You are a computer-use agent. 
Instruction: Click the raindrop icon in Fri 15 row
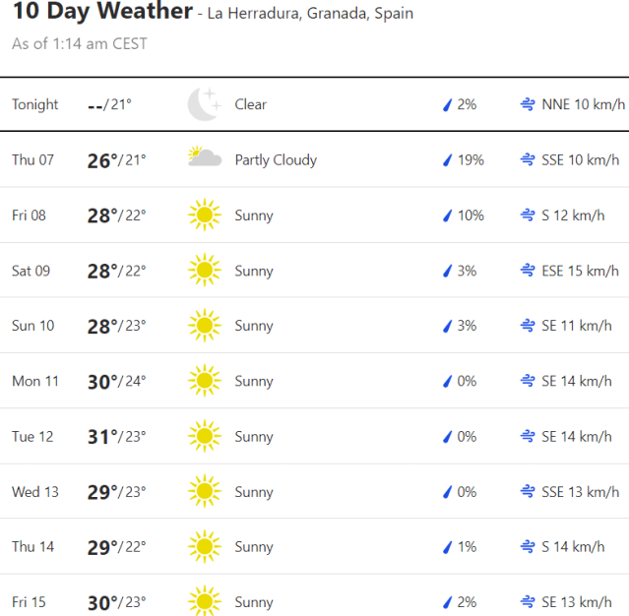tap(448, 602)
